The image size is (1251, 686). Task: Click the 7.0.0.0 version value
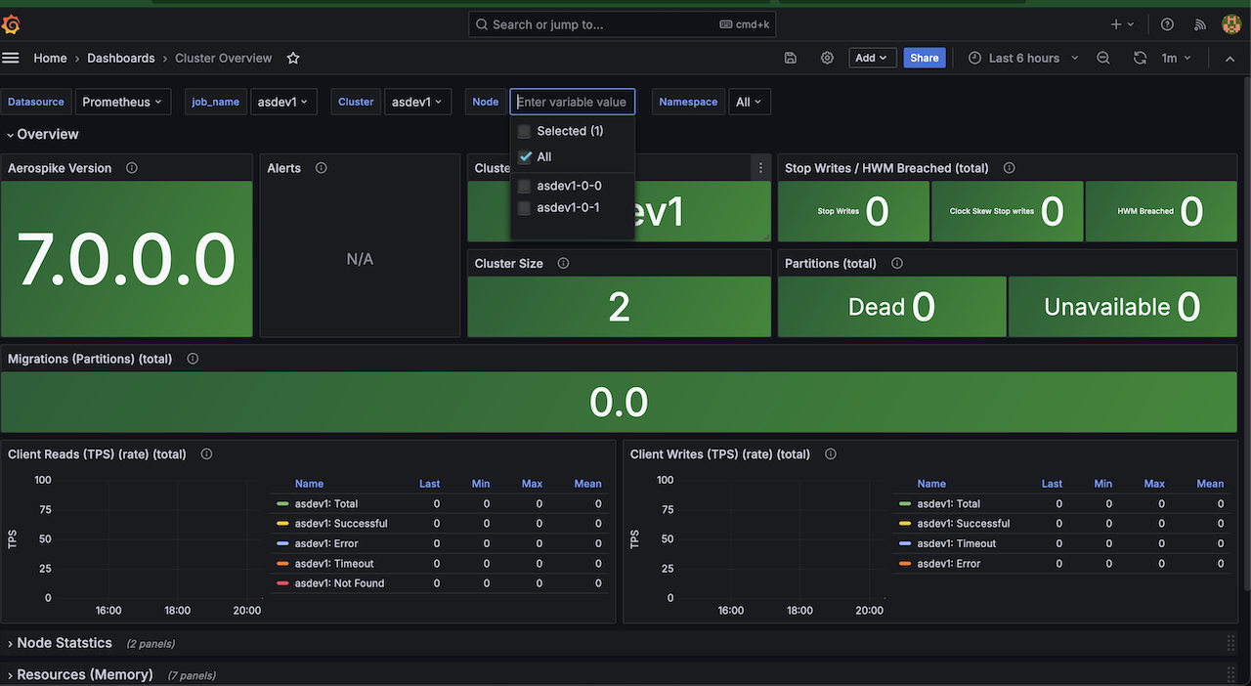[x=126, y=259]
